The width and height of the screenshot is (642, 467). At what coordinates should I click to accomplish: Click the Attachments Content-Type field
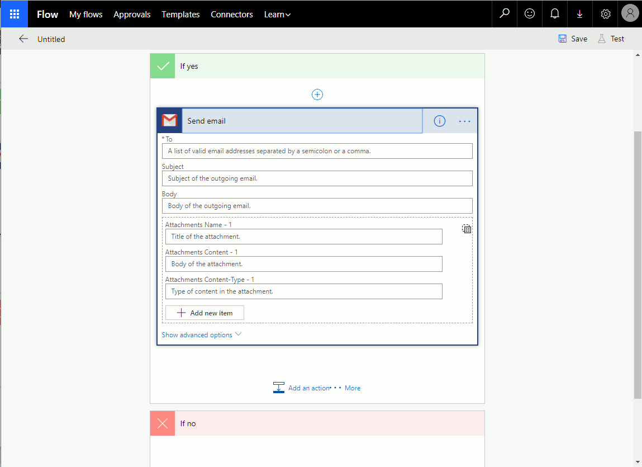(304, 291)
